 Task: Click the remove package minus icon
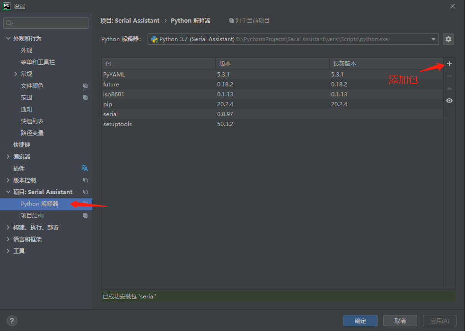click(449, 76)
